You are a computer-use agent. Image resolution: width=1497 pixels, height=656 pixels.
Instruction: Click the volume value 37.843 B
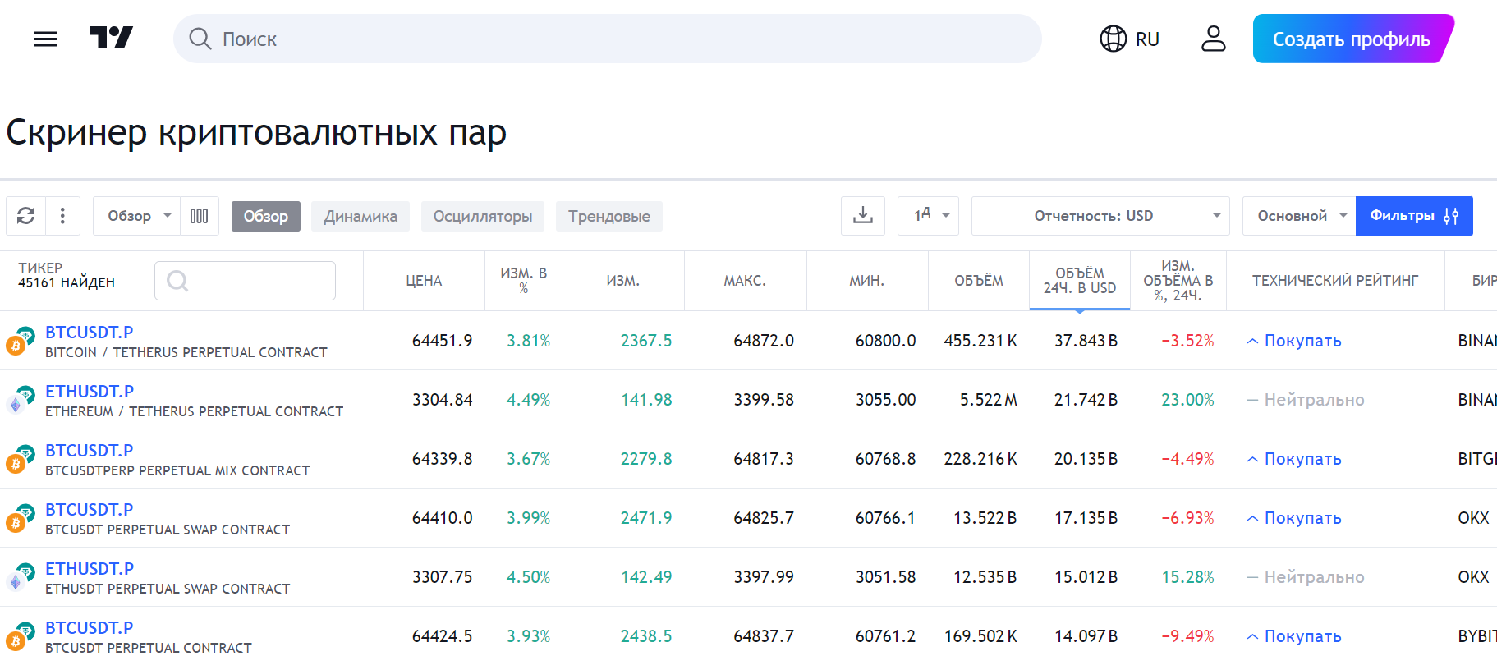[1086, 341]
